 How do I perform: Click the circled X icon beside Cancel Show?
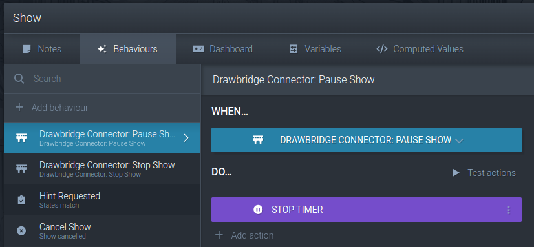pyautogui.click(x=21, y=231)
